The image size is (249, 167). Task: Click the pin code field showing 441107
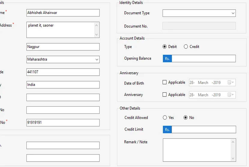point(63,72)
